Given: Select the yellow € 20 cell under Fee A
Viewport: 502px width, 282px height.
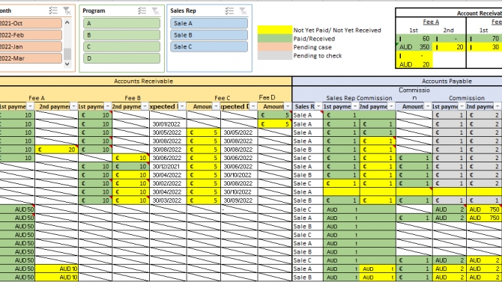Looking at the screenshot, I should click(x=56, y=150).
